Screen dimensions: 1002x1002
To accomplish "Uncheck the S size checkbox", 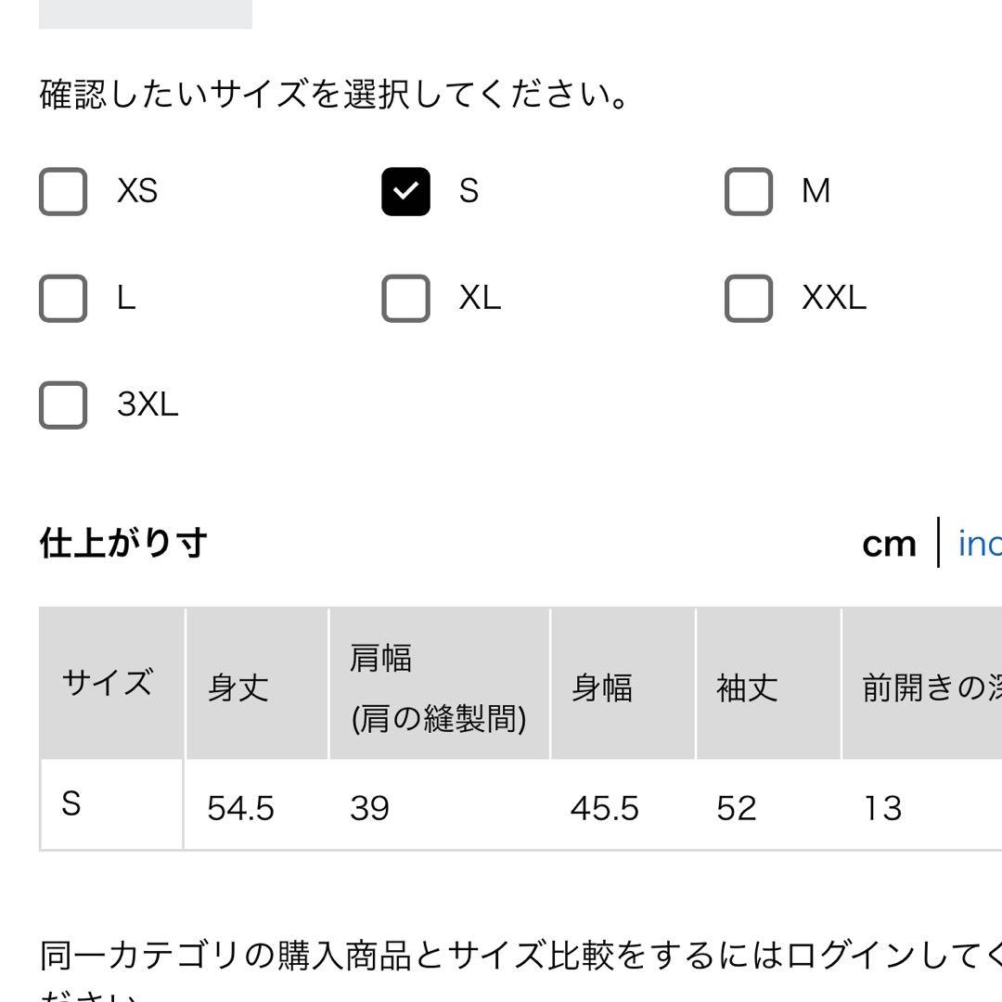I will point(405,192).
